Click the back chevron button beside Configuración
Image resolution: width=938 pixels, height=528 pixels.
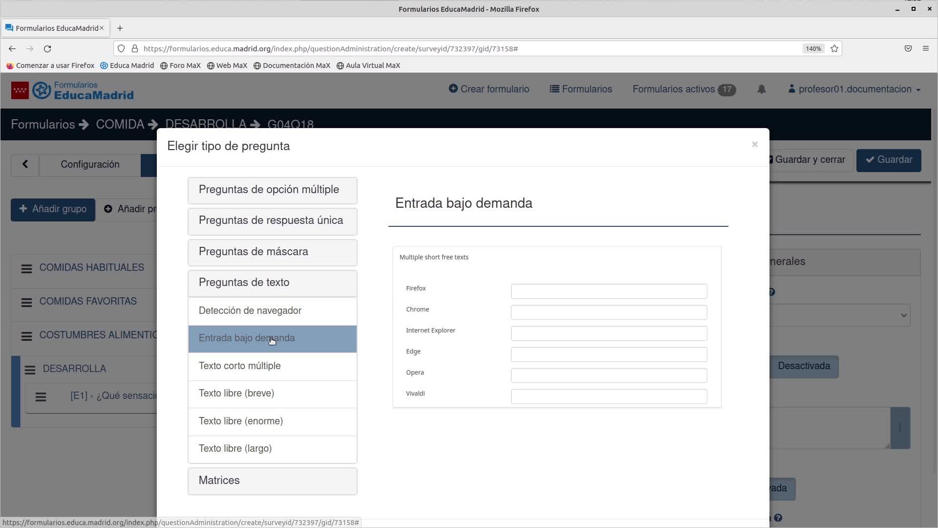click(x=25, y=165)
